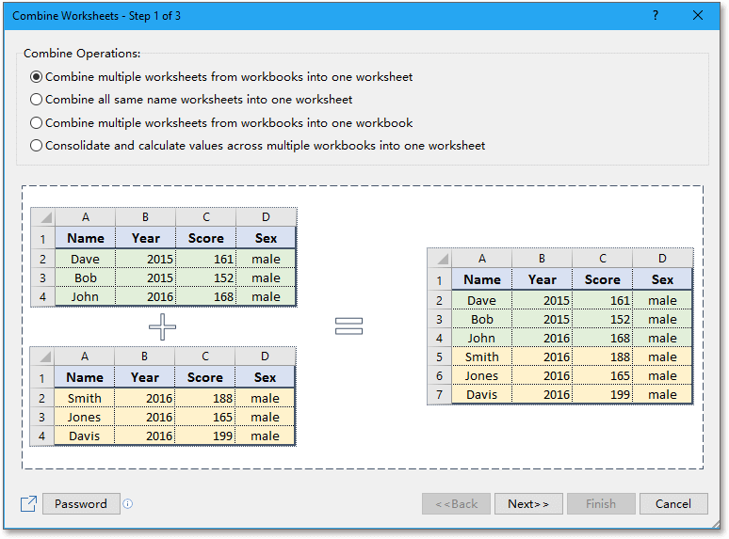Select 'Combine multiple worksheets into one worksheet' option
The image size is (729, 539).
click(37, 77)
